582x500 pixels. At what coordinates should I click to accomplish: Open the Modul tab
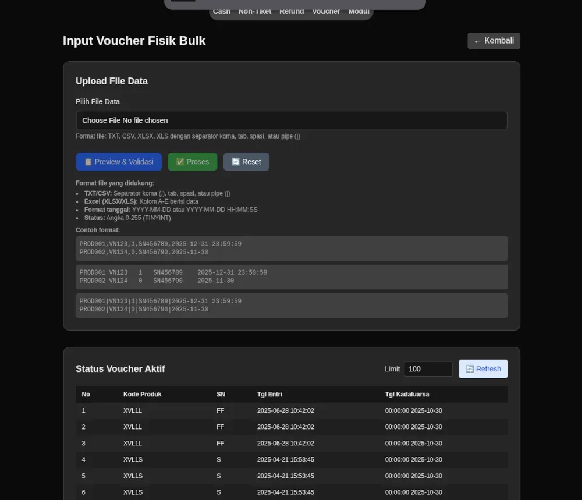coord(359,11)
